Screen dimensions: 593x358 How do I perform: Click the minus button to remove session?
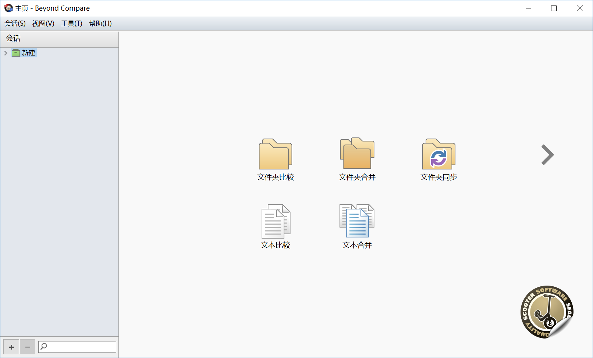click(x=28, y=347)
